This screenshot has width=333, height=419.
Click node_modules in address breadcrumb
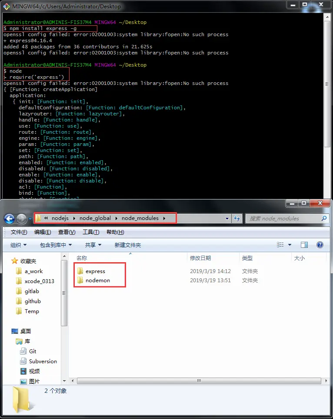140,218
